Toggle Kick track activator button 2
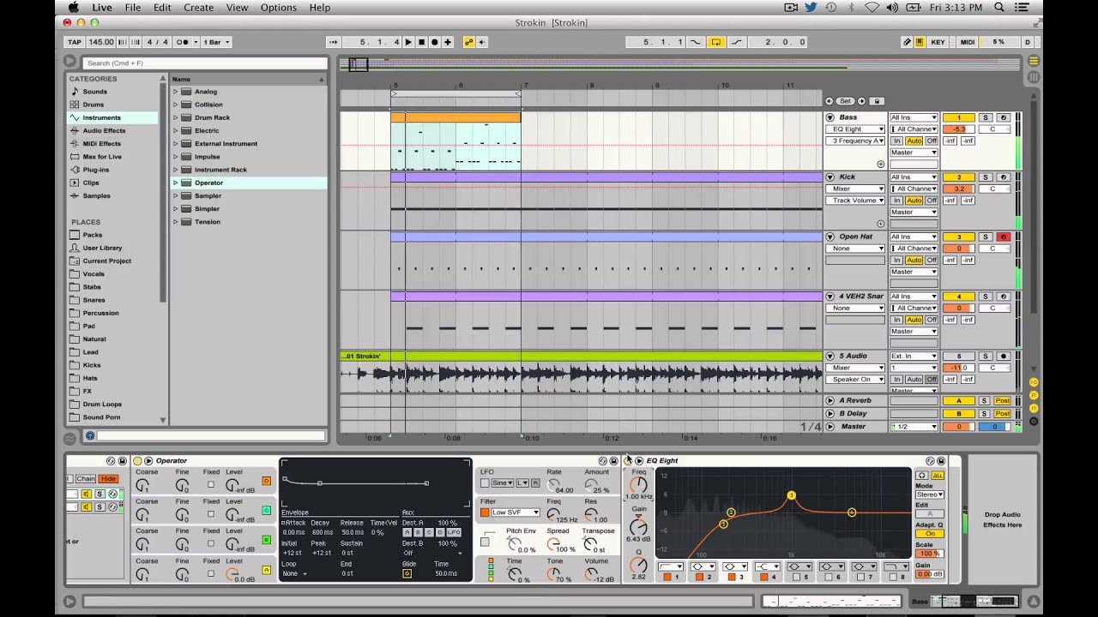The width and height of the screenshot is (1098, 617). [958, 177]
